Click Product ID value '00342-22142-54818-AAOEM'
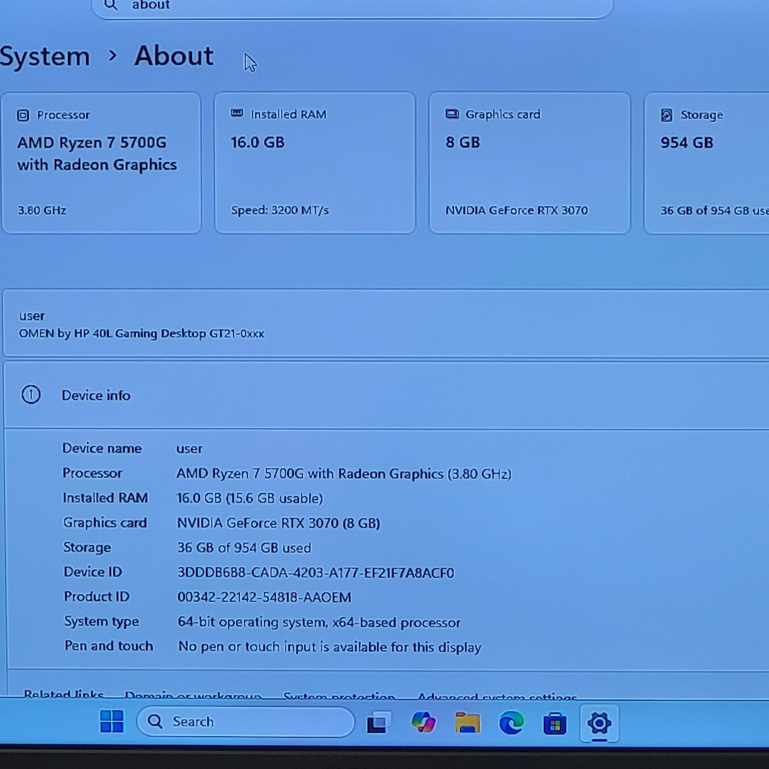 point(264,597)
